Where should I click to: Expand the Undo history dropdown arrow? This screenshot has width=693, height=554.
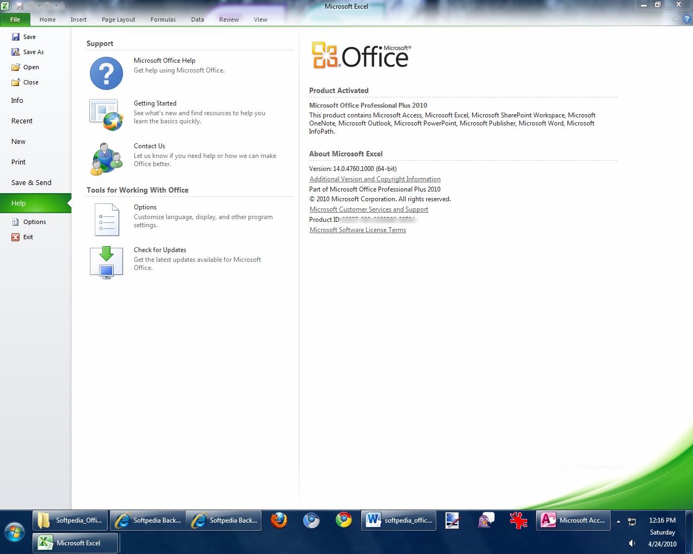pos(39,6)
